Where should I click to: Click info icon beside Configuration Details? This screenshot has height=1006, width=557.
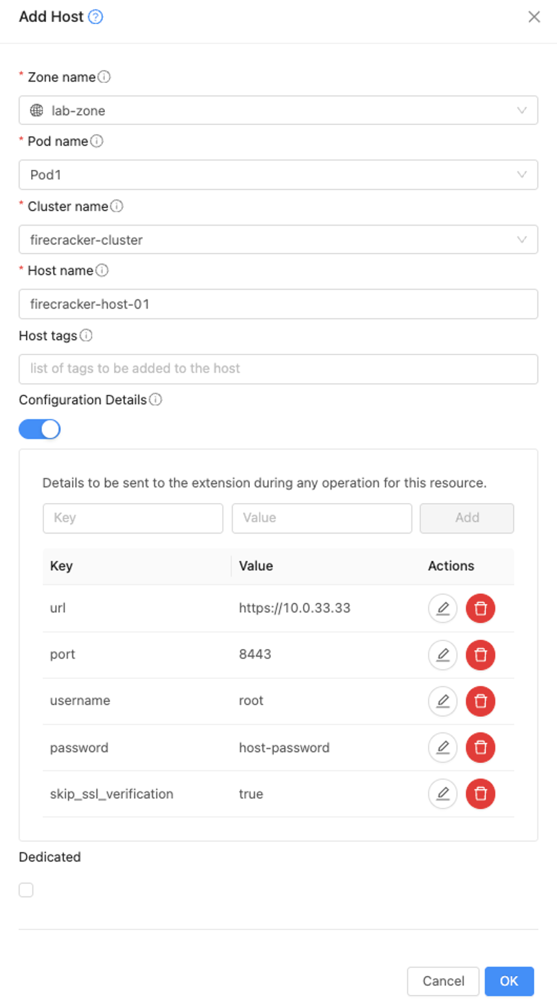click(x=155, y=400)
